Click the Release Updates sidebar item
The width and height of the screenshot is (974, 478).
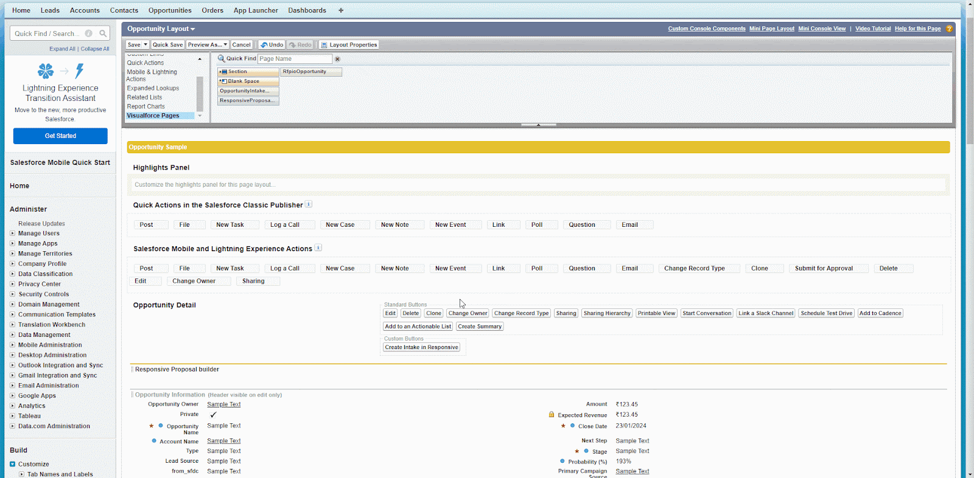(41, 224)
